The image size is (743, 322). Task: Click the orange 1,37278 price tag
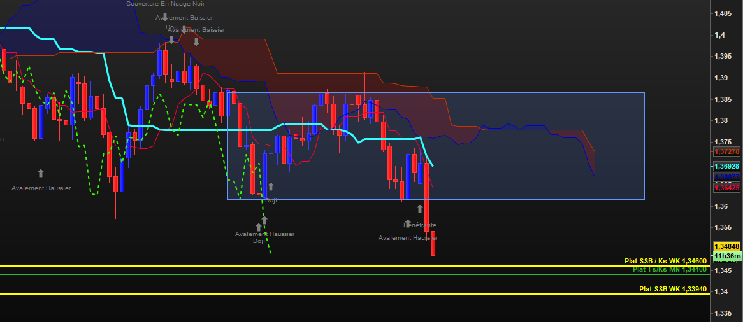coord(726,151)
